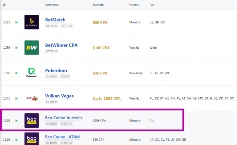The height and width of the screenshot is (145, 237).
Task: Click the КАЗИНО tag under Bao Casino Australia
Action: pos(52,124)
